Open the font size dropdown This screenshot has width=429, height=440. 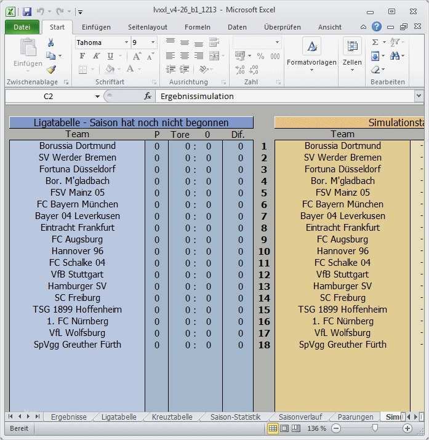point(153,42)
